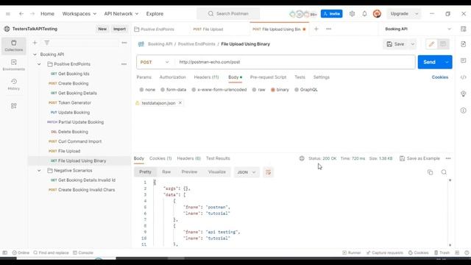Switch to the Params tab
The height and width of the screenshot is (265, 471).
coord(144,77)
